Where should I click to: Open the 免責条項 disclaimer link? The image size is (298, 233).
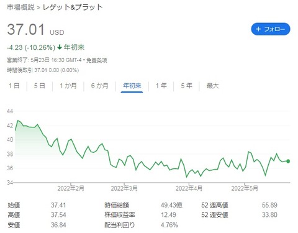click(x=97, y=60)
